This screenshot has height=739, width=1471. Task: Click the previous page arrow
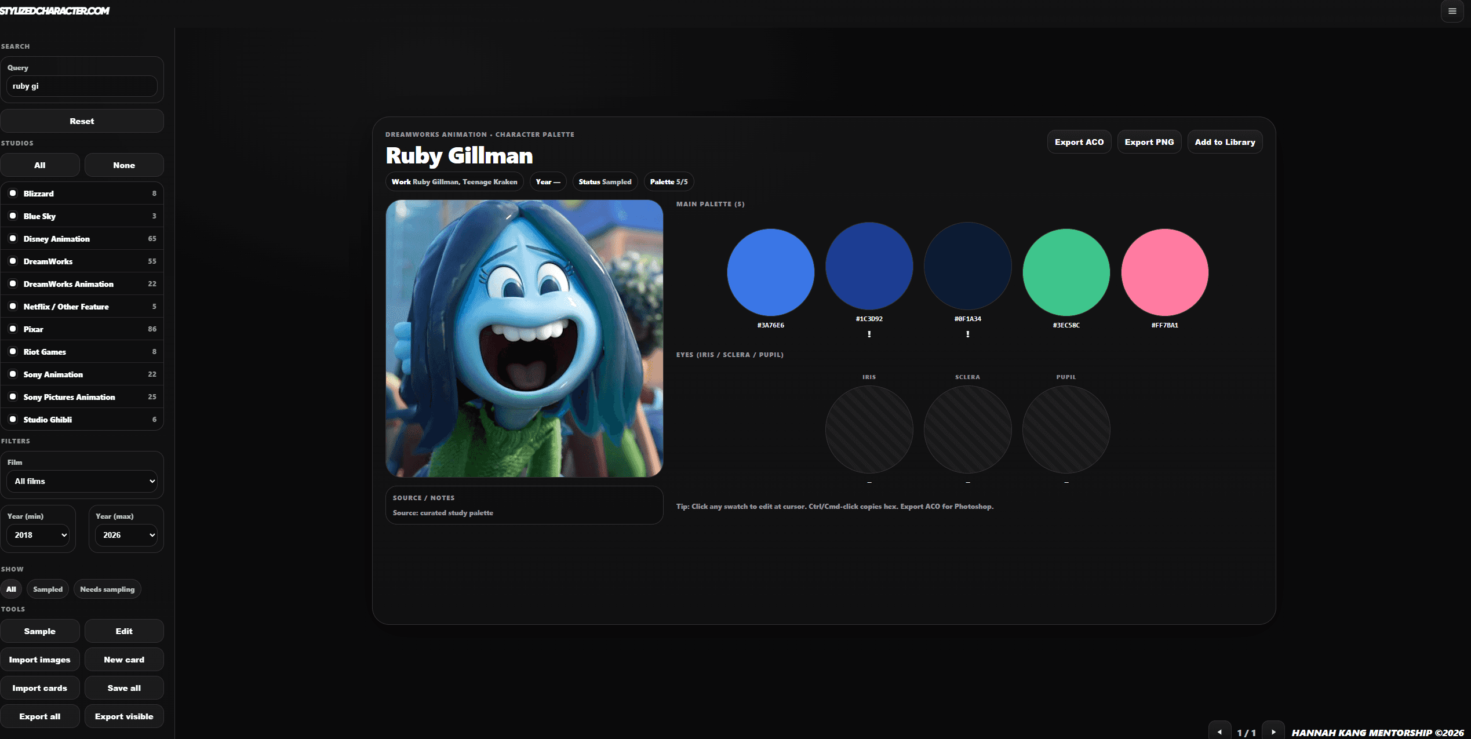click(x=1219, y=731)
